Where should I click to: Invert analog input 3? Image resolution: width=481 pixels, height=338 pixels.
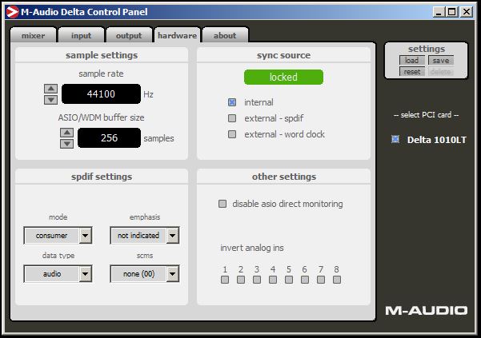click(x=257, y=280)
